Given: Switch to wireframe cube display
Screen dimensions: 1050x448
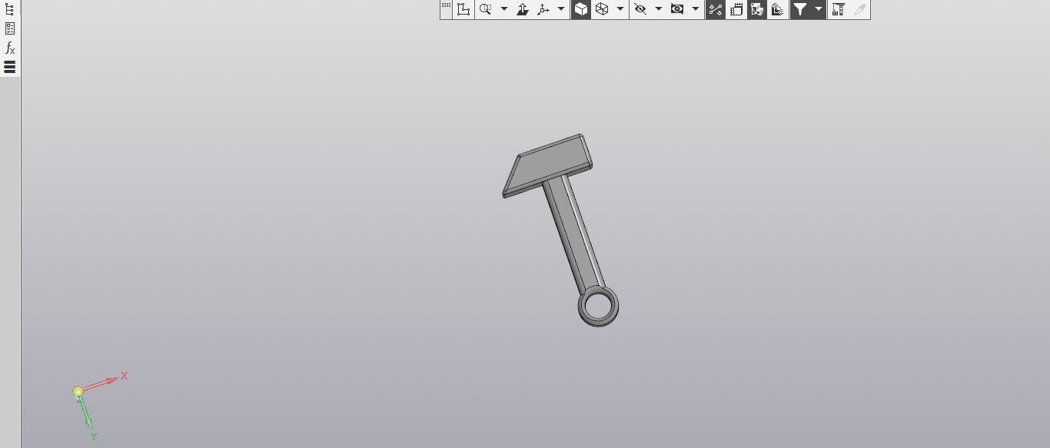Looking at the screenshot, I should [602, 9].
